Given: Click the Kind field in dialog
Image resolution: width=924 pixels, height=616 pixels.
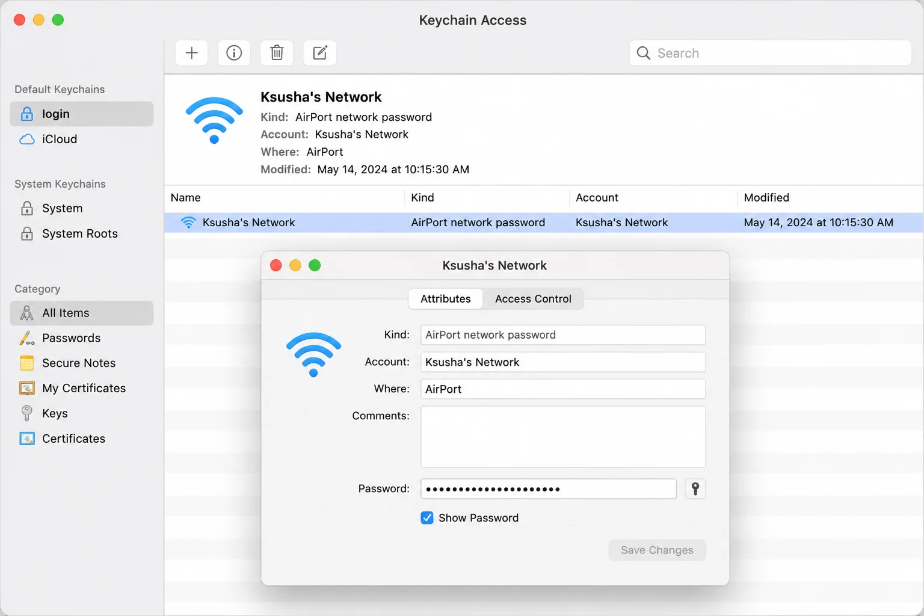Looking at the screenshot, I should click(563, 335).
